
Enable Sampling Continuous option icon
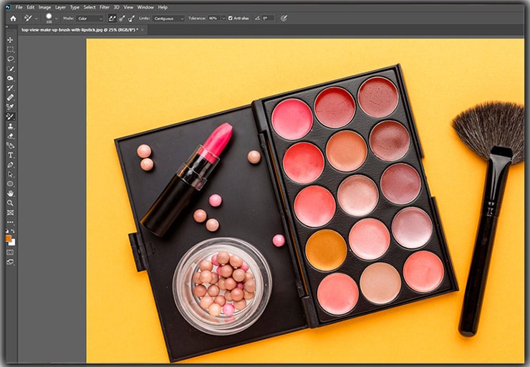pos(112,18)
